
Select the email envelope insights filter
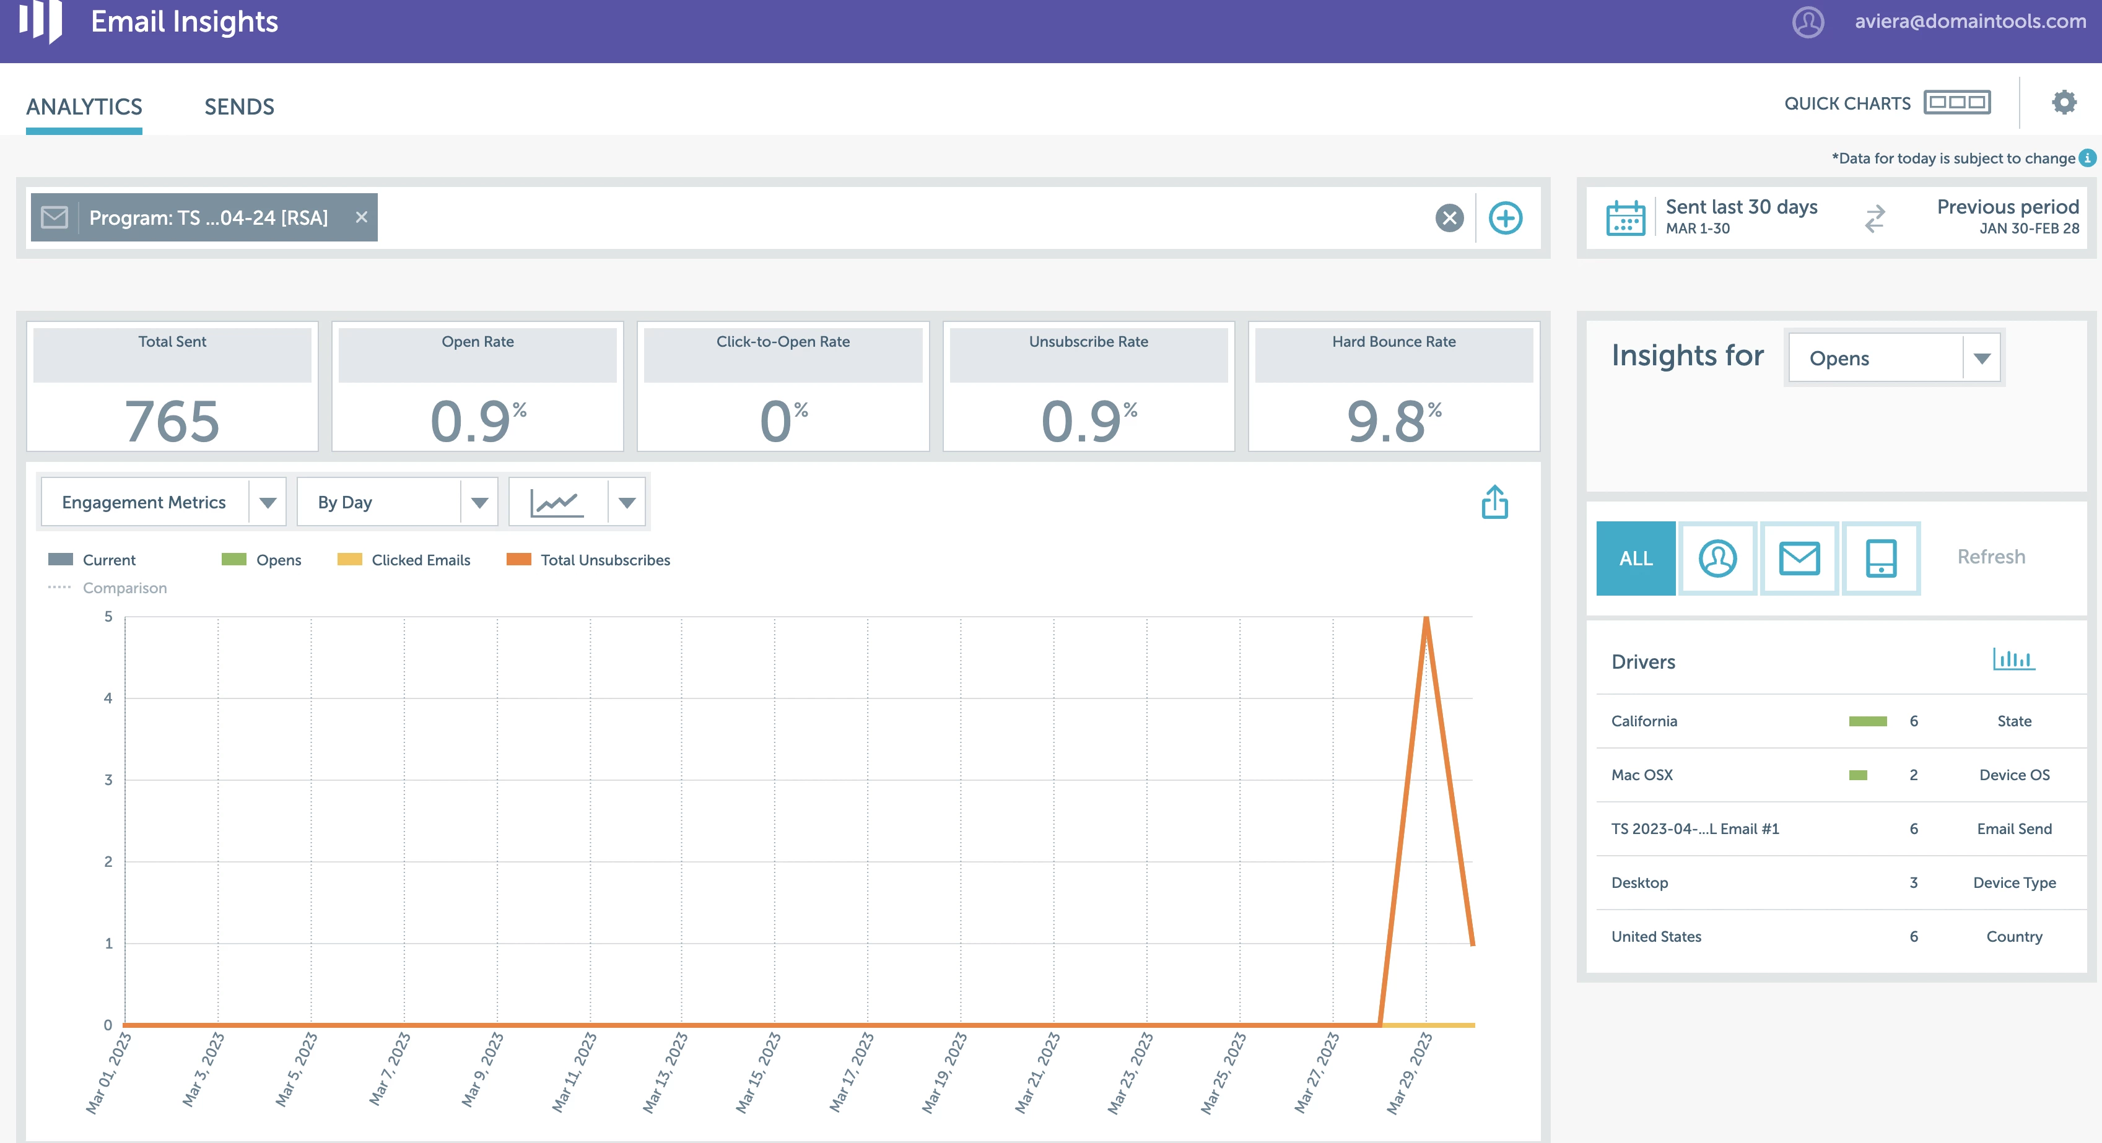coord(1799,559)
